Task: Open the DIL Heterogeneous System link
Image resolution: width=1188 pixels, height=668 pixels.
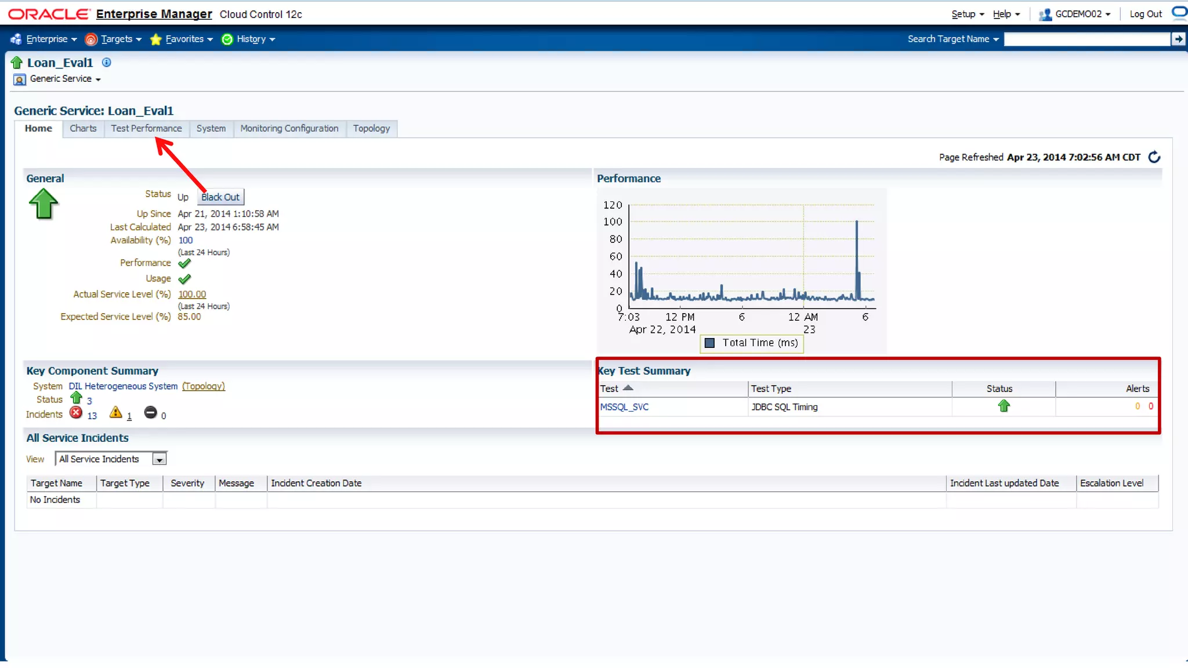Action: click(x=123, y=386)
